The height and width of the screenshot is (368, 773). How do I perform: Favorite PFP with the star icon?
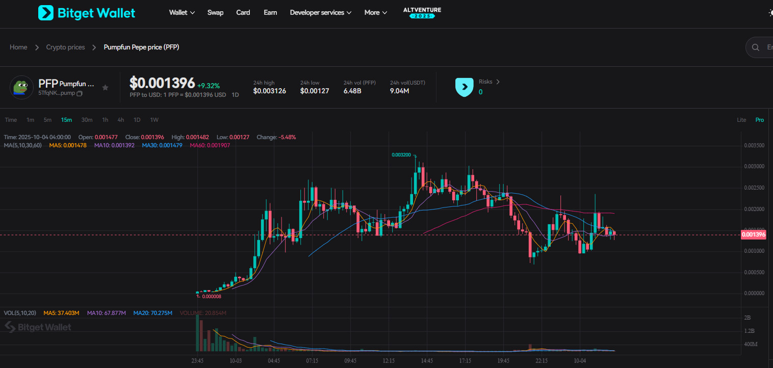click(105, 88)
